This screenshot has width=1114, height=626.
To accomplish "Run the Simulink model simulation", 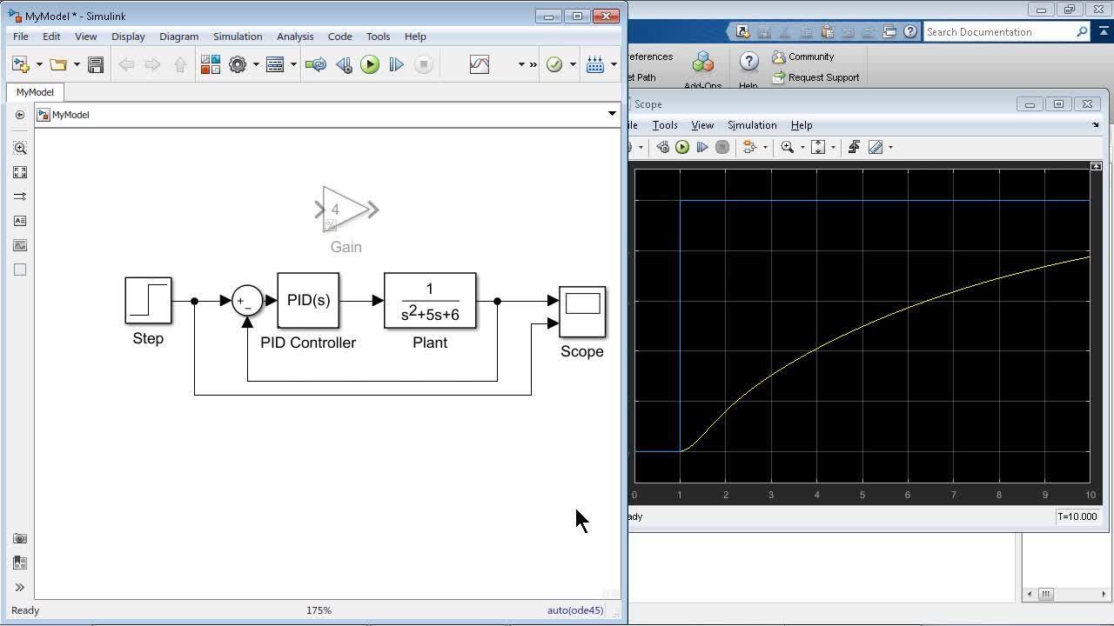I will (x=370, y=64).
